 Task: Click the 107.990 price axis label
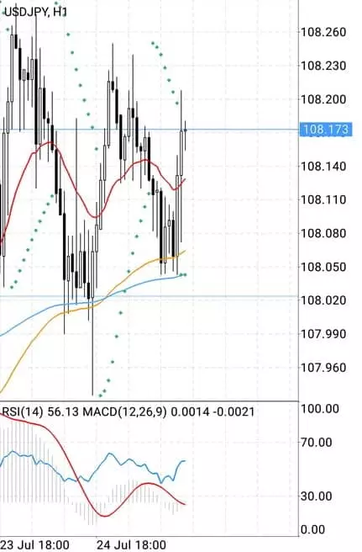point(323,334)
